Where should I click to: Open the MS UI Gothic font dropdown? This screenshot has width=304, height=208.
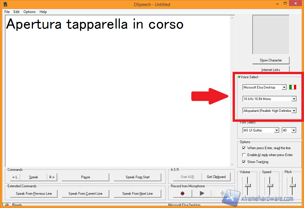(277, 130)
